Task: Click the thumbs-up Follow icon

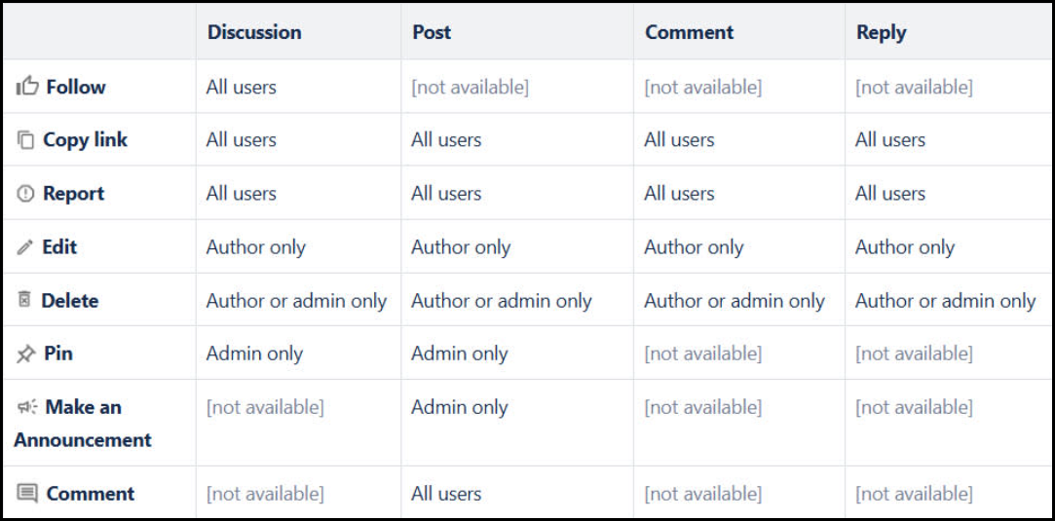Action: [25, 88]
